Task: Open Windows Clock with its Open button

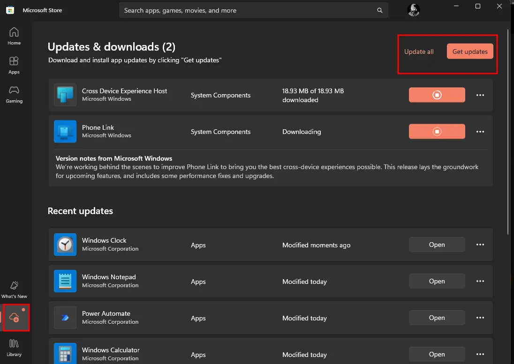Action: coord(437,245)
